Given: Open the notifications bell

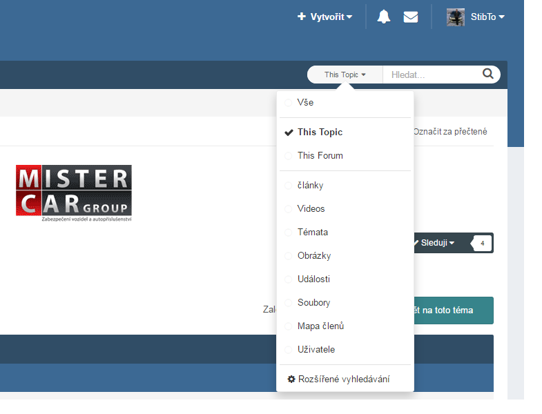Looking at the screenshot, I should pos(384,17).
